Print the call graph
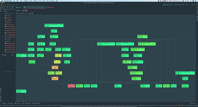Viewport: 198px width, 107px height. point(32,13)
